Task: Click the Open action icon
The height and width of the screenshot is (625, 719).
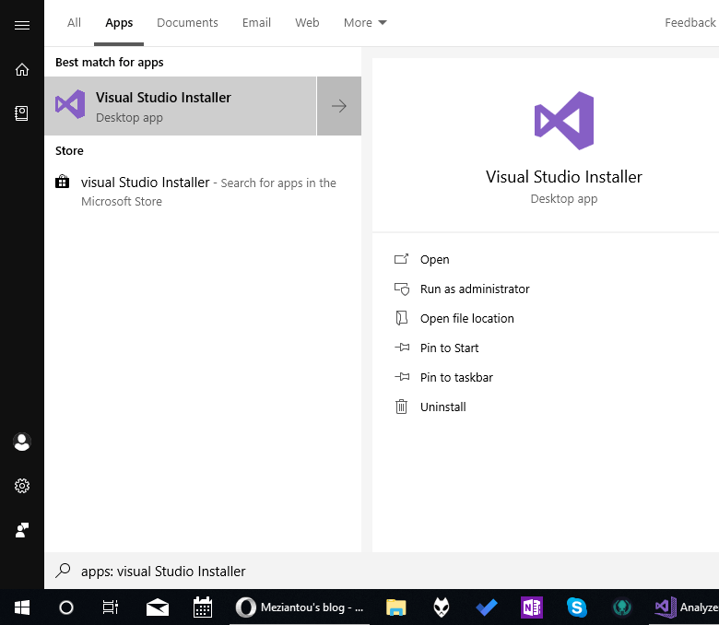Action: pos(401,259)
